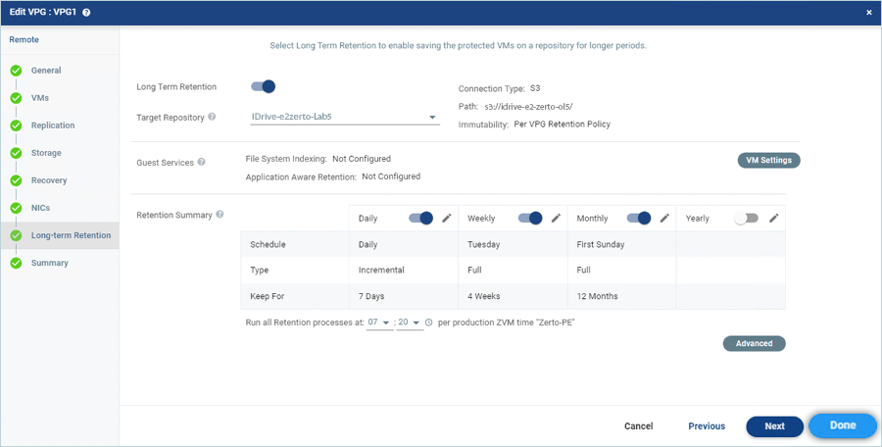Image resolution: width=882 pixels, height=447 pixels.
Task: Click the Guest Services help icon
Action: click(201, 163)
